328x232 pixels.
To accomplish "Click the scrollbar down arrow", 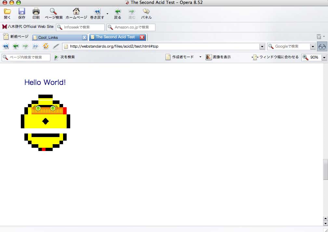I will point(325,223).
